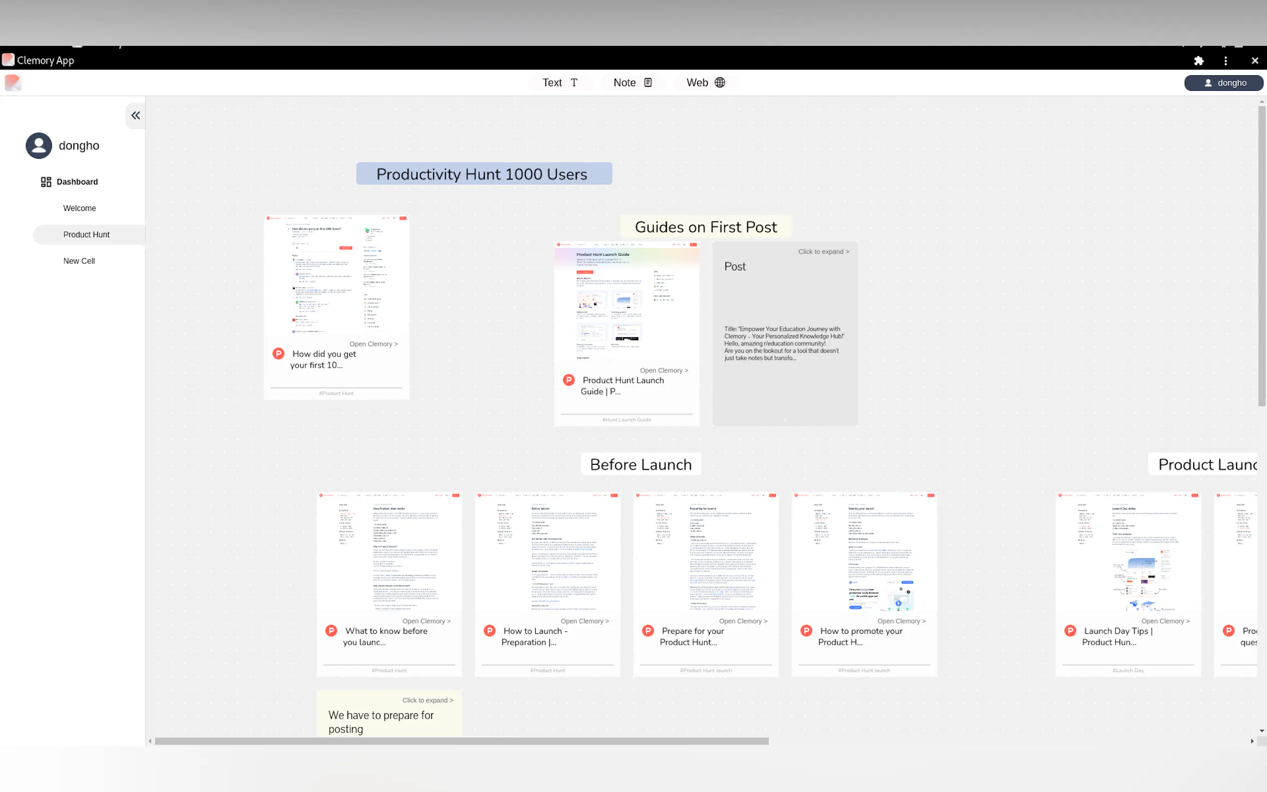Add a Note from the toolbar

point(633,83)
